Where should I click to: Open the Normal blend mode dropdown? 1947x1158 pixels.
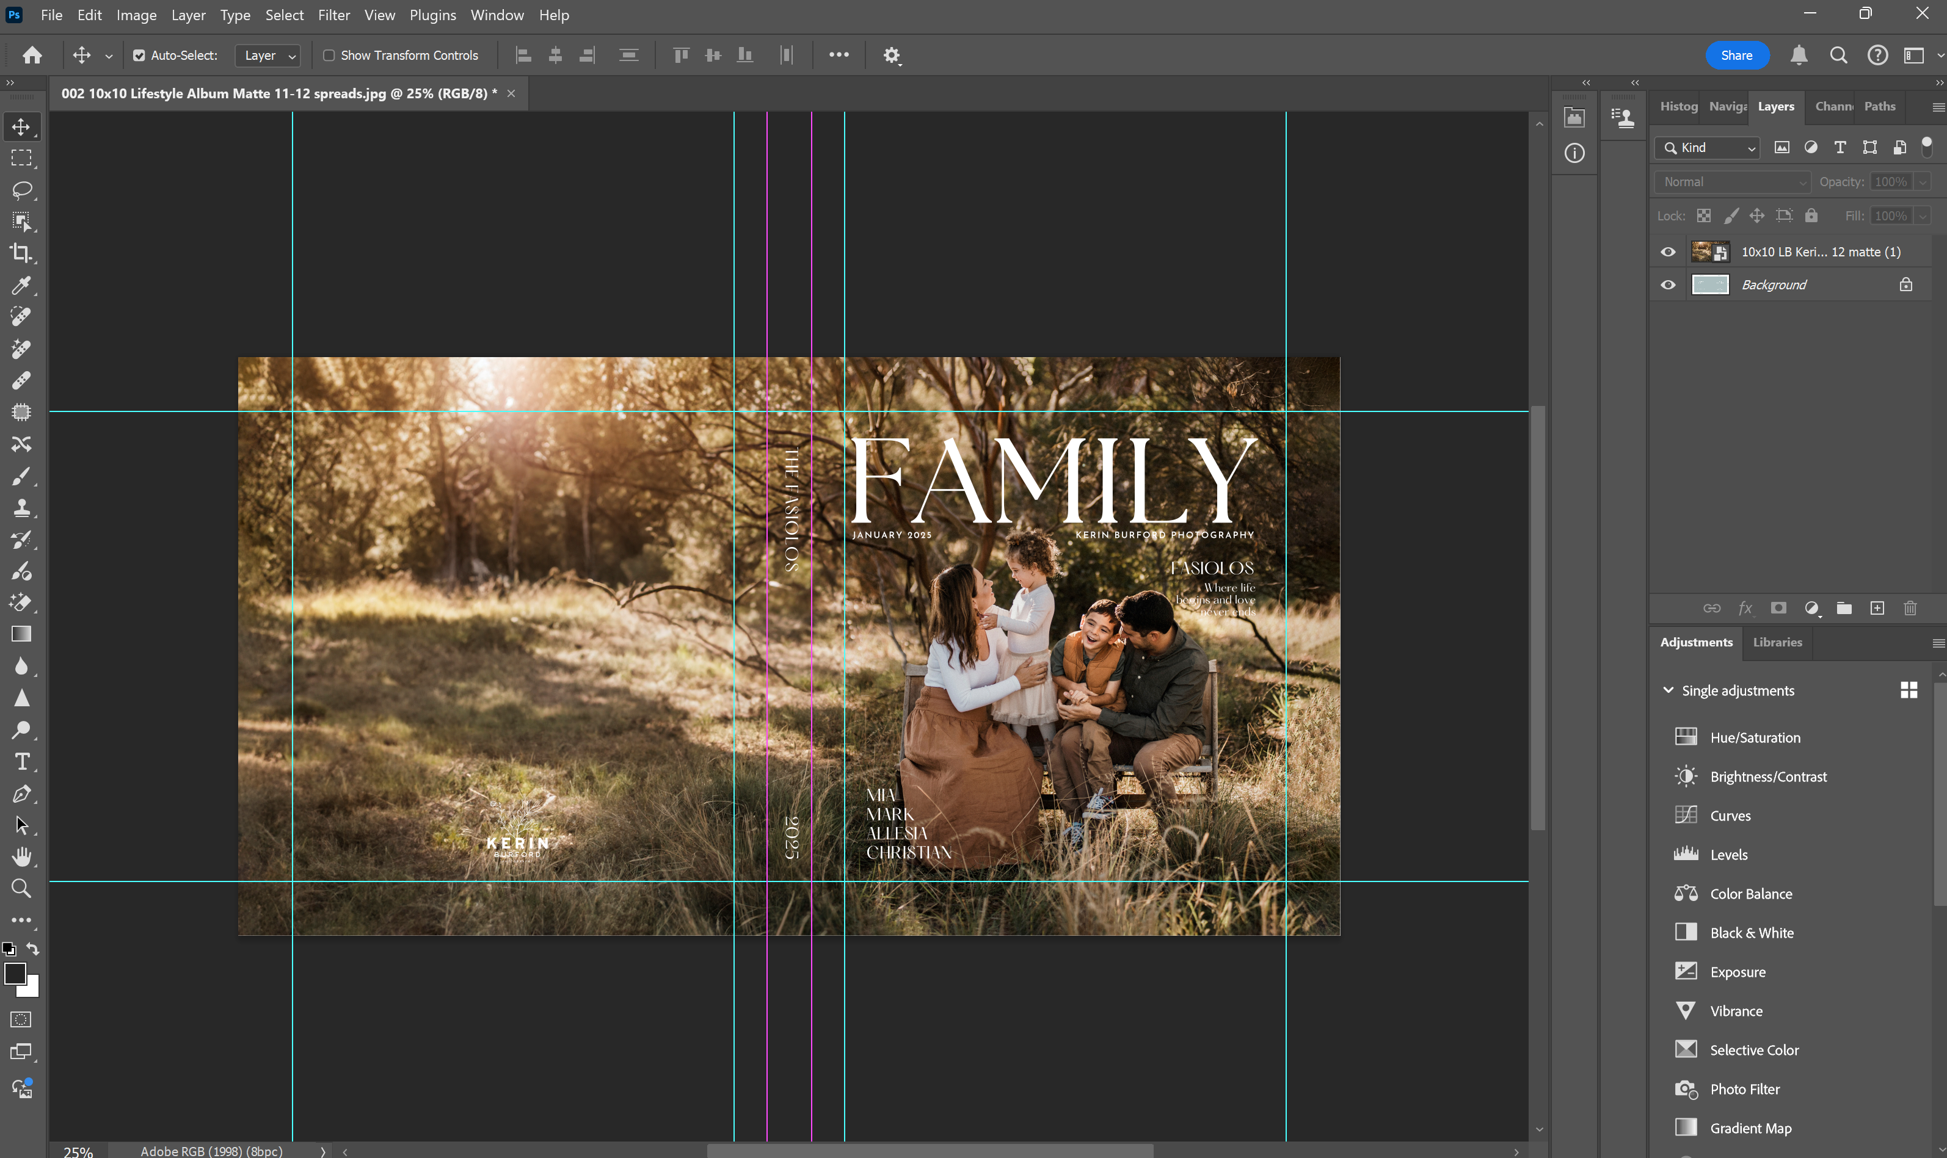tap(1733, 182)
